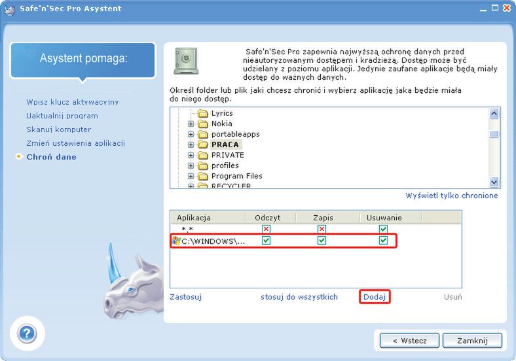Click folder tree scrollbar up arrow
This screenshot has height=361, width=516.
coord(494,114)
